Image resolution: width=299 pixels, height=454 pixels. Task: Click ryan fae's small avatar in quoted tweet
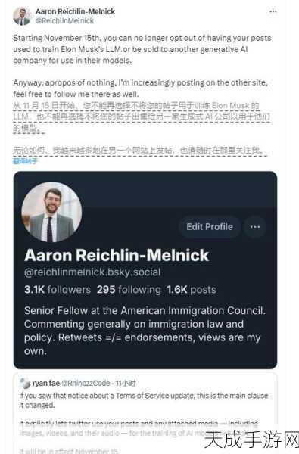25,383
